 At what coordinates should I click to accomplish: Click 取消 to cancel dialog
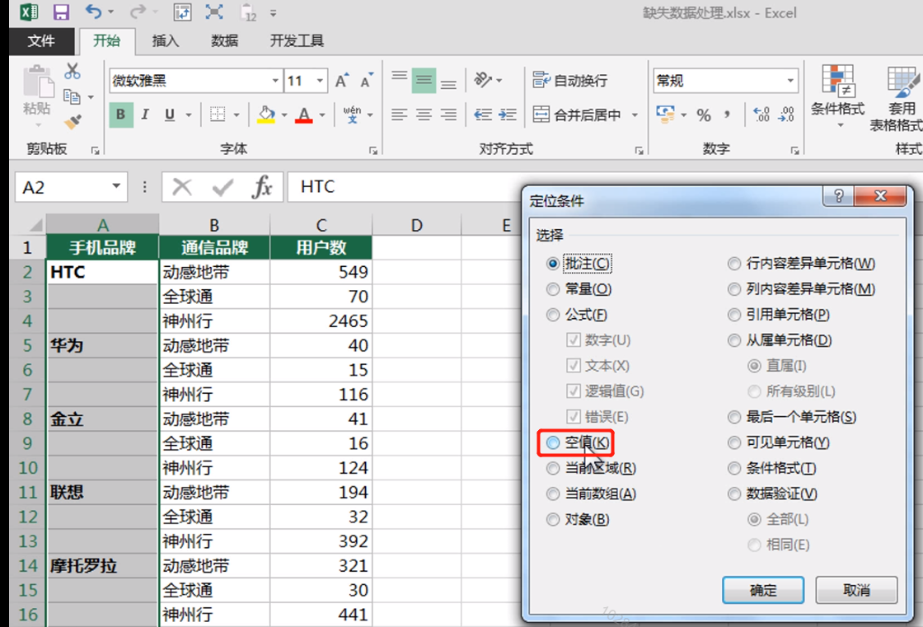pos(856,590)
